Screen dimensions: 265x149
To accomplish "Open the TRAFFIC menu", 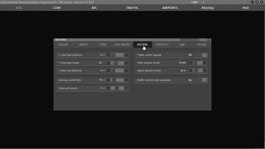I will coord(132,8).
